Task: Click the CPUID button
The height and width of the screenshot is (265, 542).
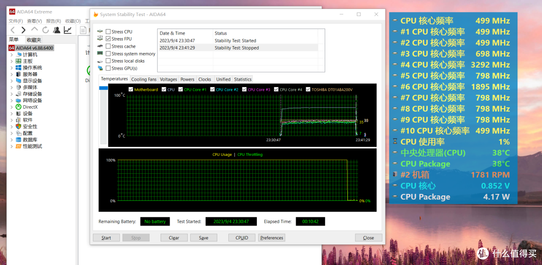Action: pyautogui.click(x=241, y=238)
